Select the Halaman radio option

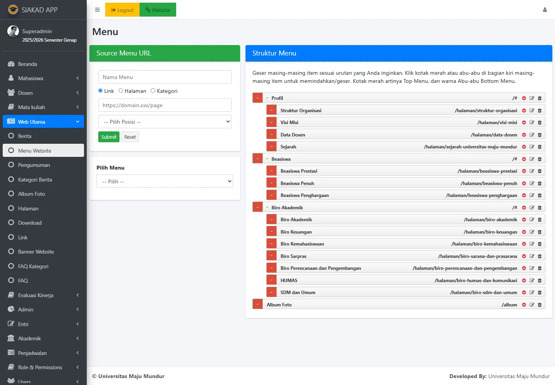pyautogui.click(x=121, y=91)
